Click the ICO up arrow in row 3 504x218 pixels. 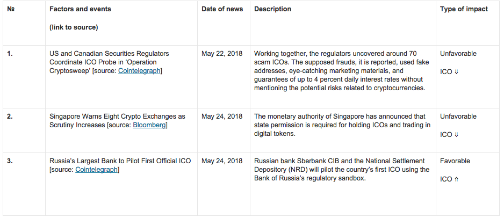click(456, 179)
